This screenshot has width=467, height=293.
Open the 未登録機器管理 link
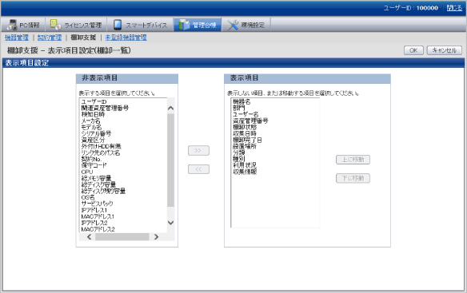click(126, 38)
